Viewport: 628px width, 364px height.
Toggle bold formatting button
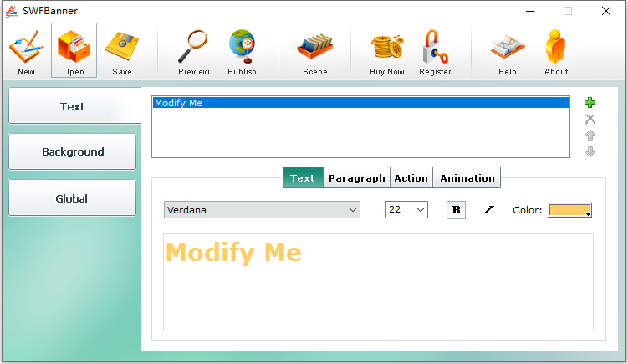pos(456,210)
